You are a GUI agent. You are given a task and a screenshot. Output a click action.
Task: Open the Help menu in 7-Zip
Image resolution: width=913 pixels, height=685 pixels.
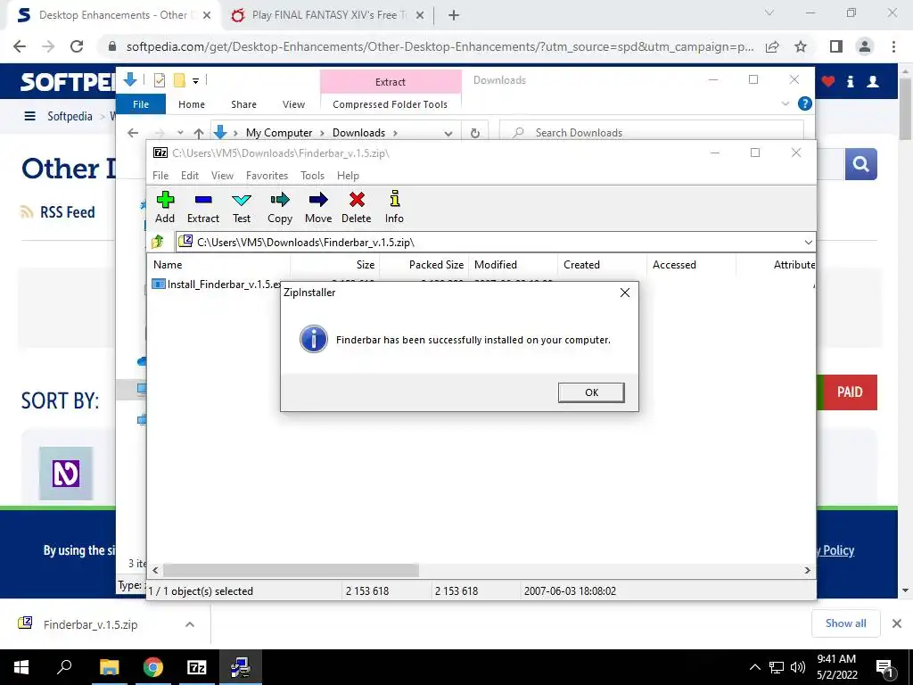(x=348, y=176)
